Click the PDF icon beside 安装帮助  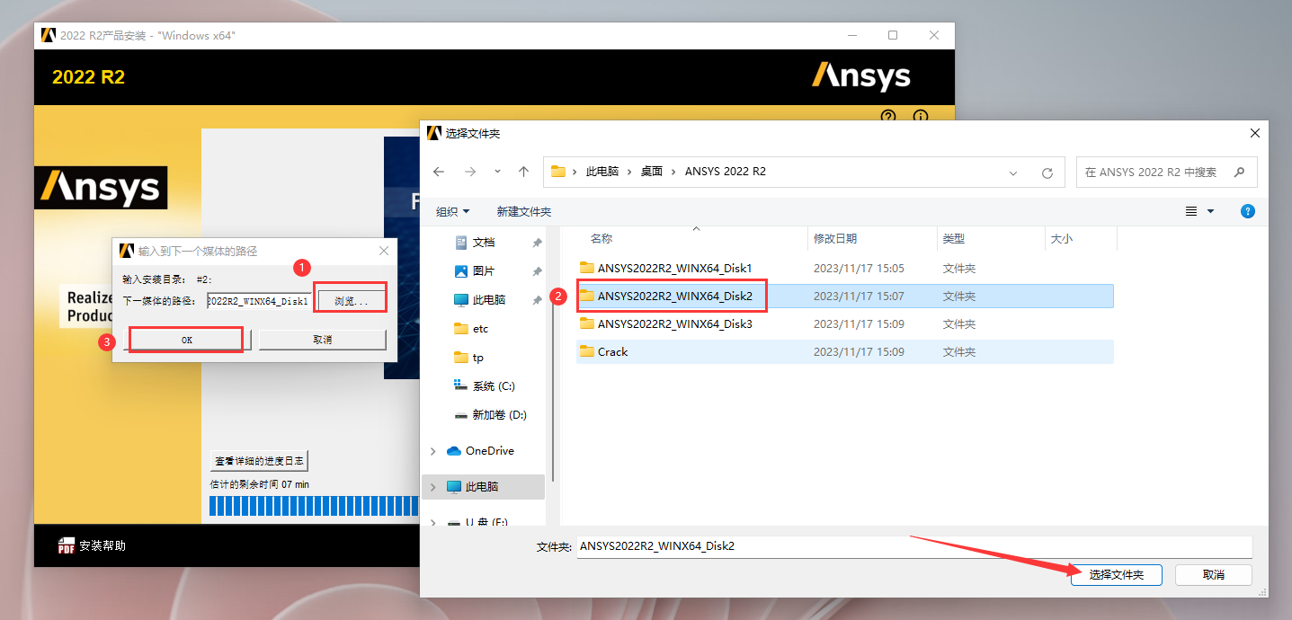point(67,546)
